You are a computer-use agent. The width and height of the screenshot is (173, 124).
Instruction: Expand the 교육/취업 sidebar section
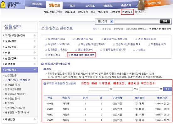(20, 41)
